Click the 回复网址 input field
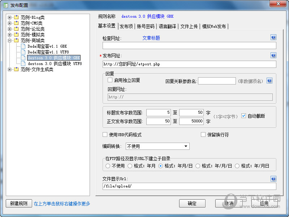This screenshot has height=217, width=289. 190,97
